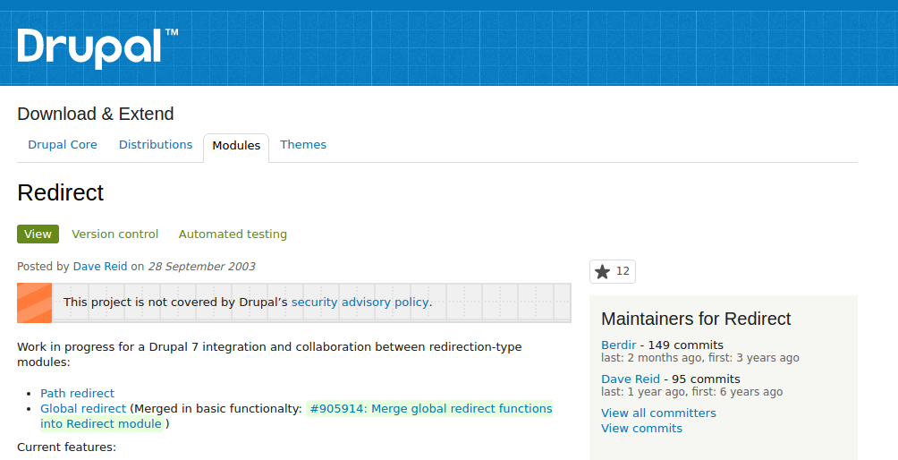This screenshot has height=460, width=898.
Task: Open the security advisory policy link
Action: click(x=360, y=302)
